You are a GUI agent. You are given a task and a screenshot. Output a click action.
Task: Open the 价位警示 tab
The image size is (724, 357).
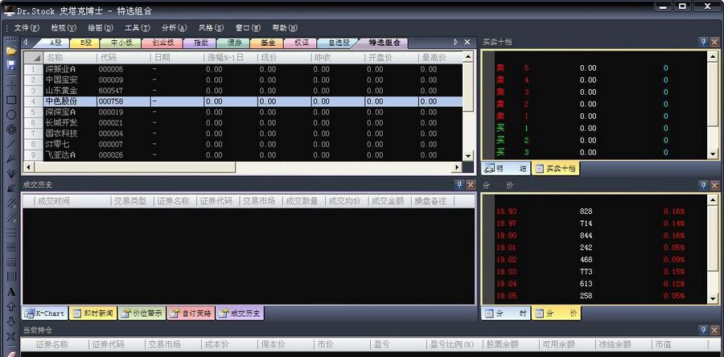pos(142,314)
